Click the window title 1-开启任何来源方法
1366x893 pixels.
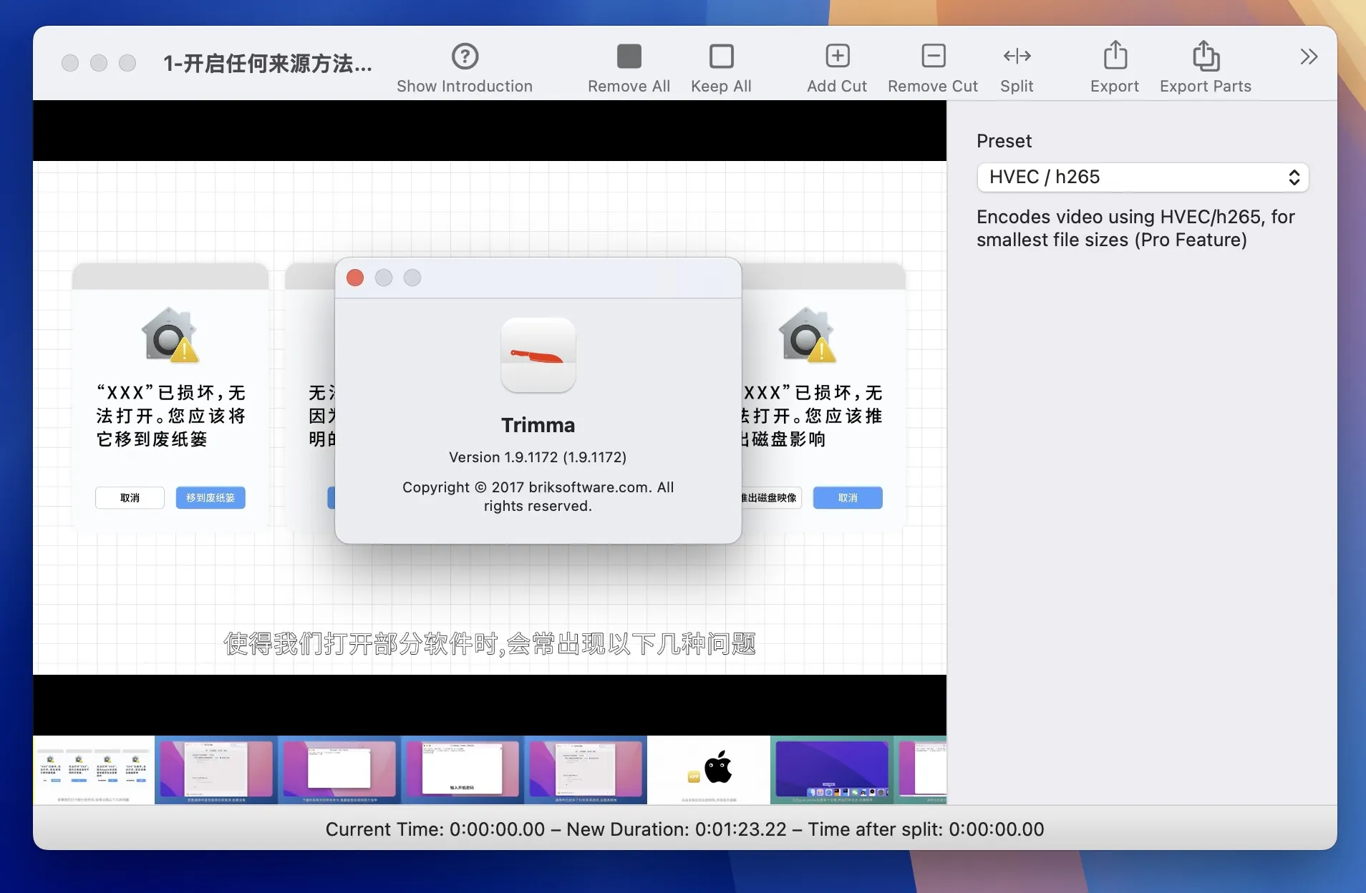pos(267,64)
